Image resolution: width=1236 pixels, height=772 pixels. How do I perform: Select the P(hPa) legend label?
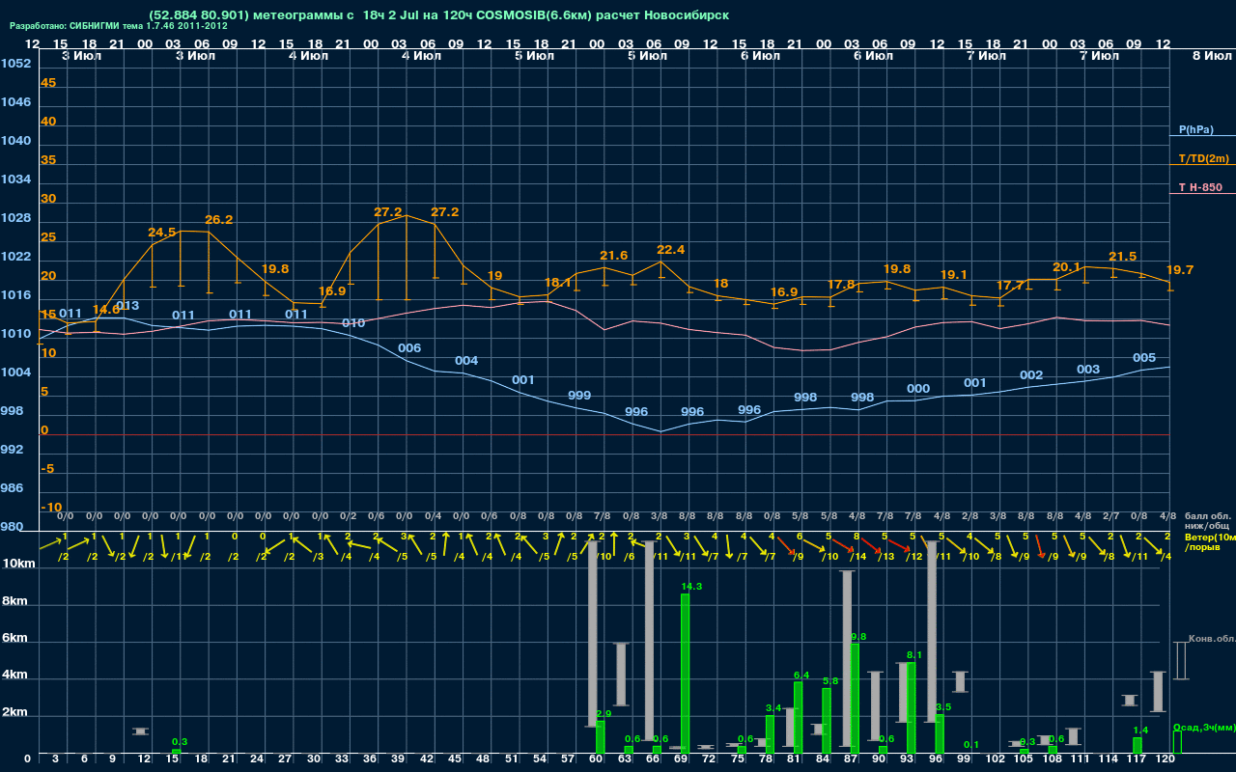coord(1195,129)
